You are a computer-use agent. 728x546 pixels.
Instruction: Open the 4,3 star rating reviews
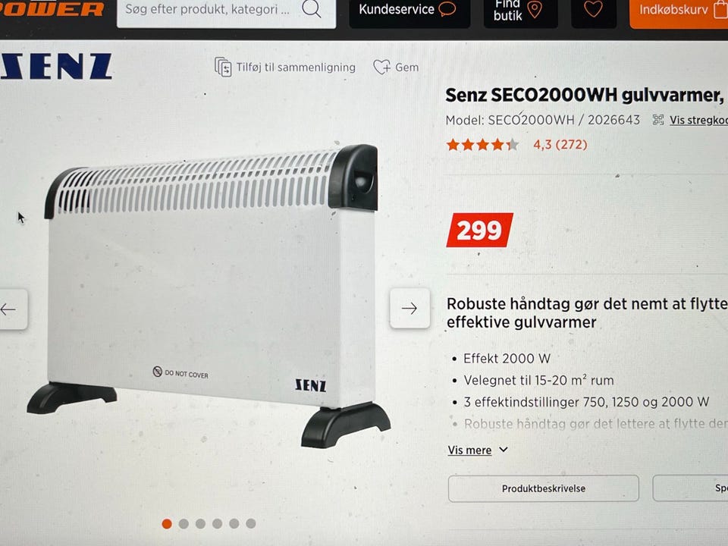pyautogui.click(x=516, y=145)
